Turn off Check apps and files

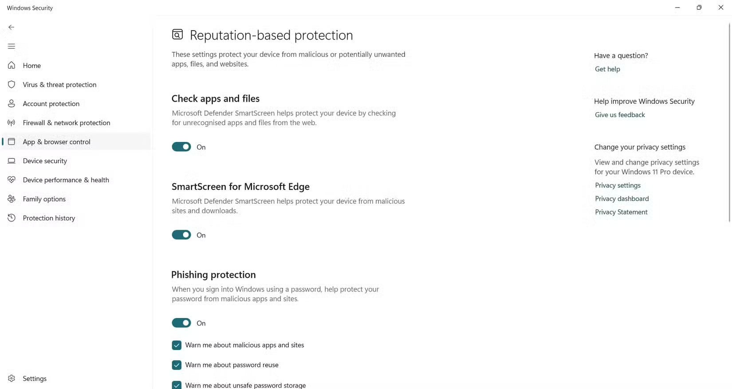coord(181,146)
